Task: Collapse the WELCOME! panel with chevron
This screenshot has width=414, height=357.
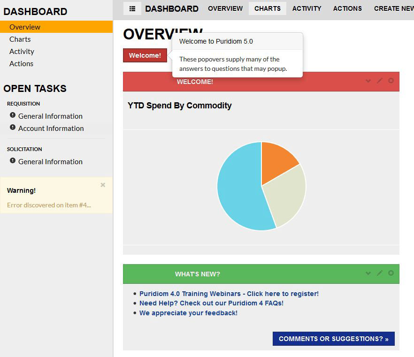Action: [x=368, y=81]
